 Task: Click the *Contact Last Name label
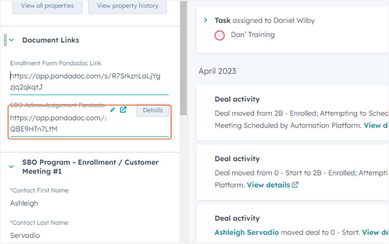tap(39, 223)
